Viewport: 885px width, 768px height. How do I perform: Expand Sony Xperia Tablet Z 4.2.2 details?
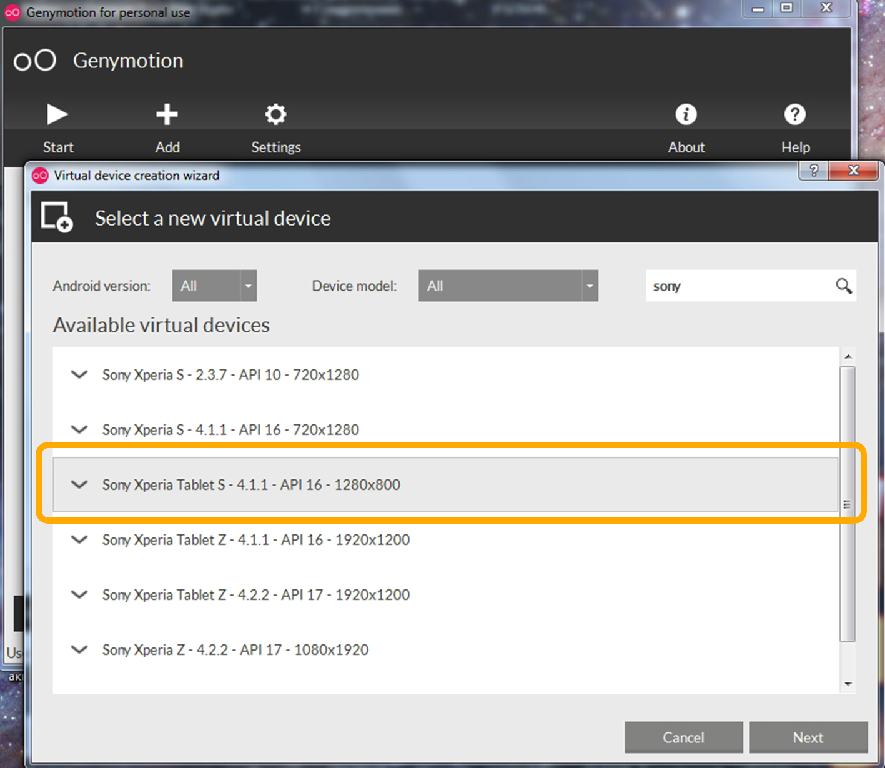click(79, 595)
